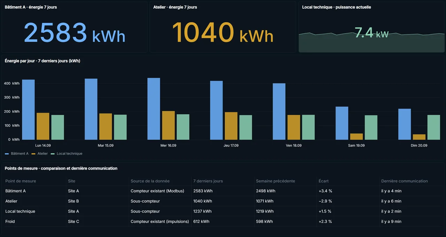Click 'Site B' cell in Atelier row

pyautogui.click(x=74, y=201)
